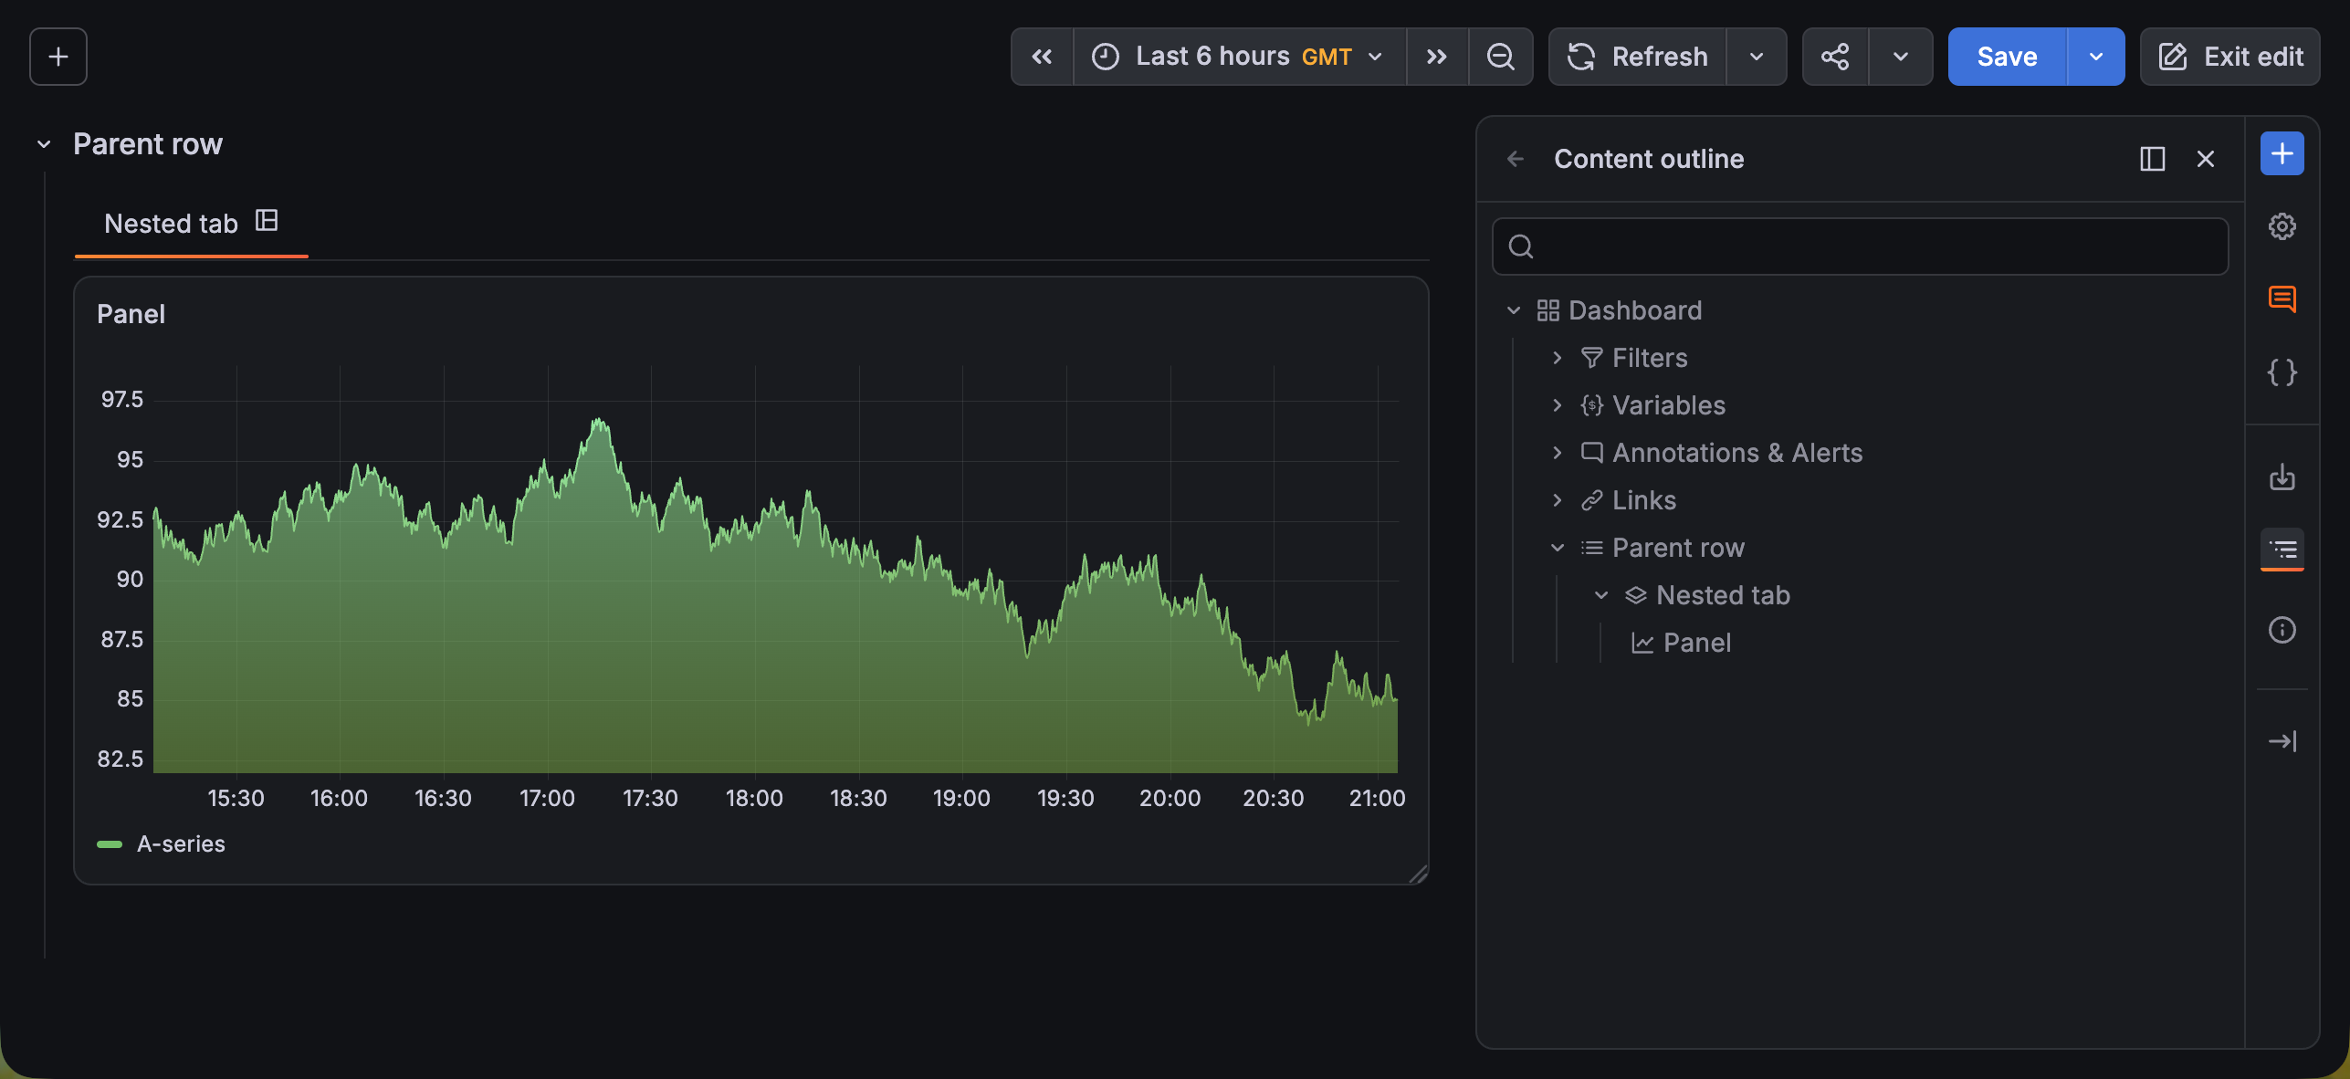Screen dimensions: 2350x1079
Task: Select Parent row in the outline tree
Action: 1678,548
